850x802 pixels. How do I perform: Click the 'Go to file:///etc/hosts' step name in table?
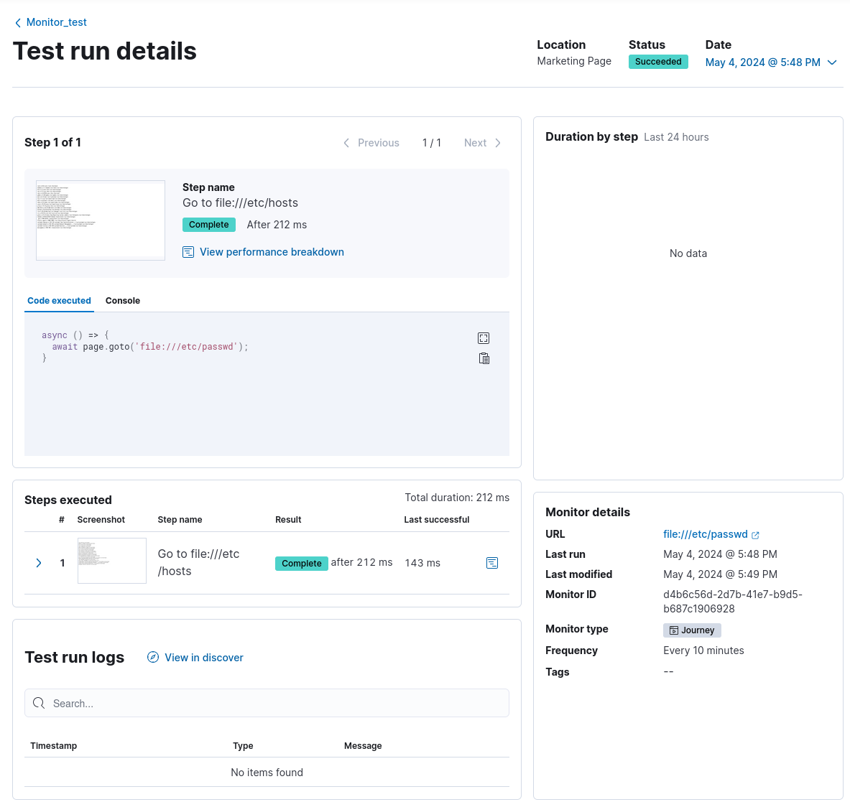click(x=198, y=563)
